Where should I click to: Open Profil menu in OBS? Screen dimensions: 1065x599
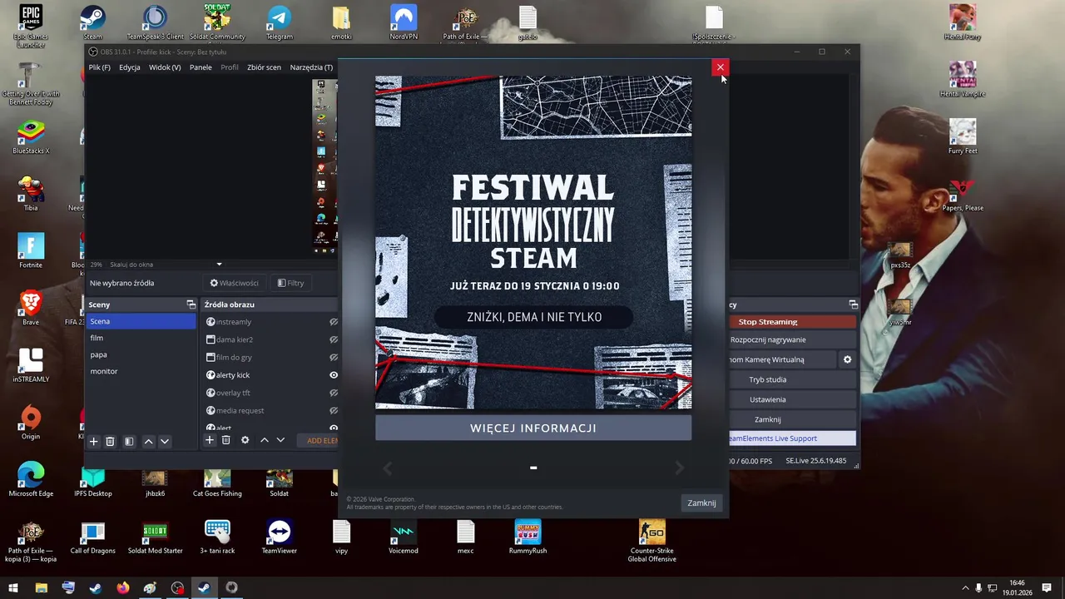click(230, 67)
